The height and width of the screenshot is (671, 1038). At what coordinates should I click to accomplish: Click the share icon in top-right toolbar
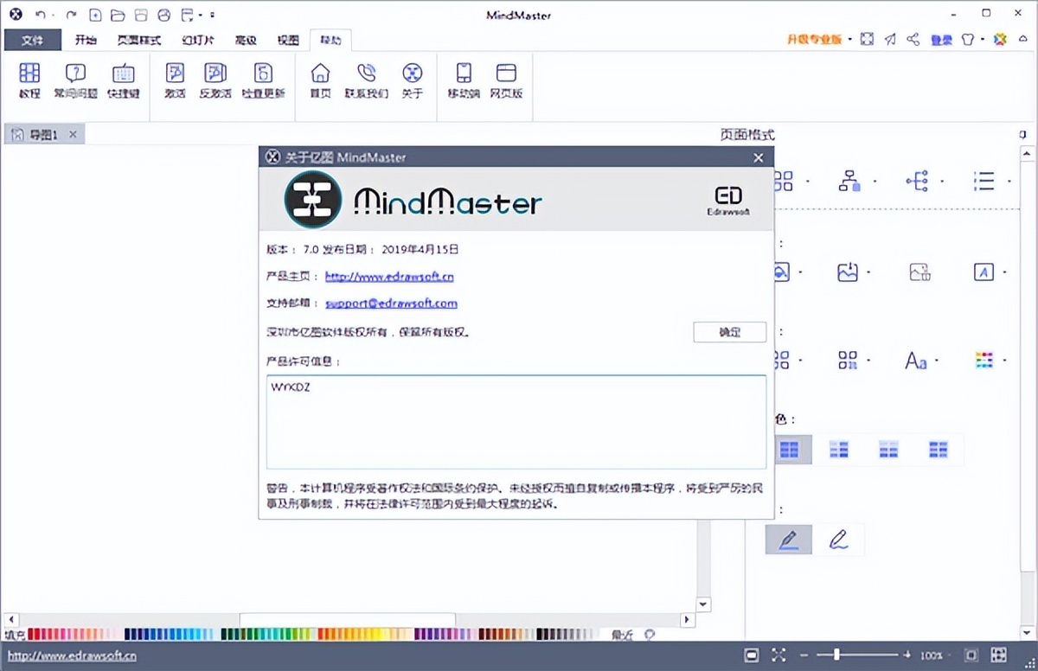[913, 40]
